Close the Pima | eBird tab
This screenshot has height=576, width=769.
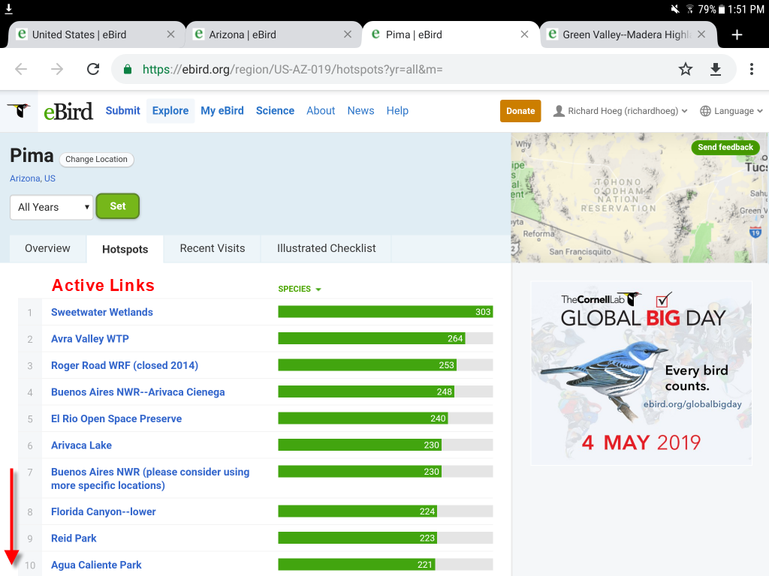tap(525, 34)
